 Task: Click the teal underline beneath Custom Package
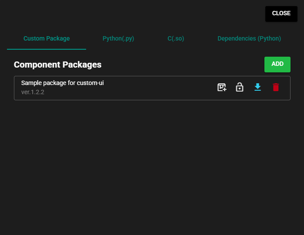point(47,49)
